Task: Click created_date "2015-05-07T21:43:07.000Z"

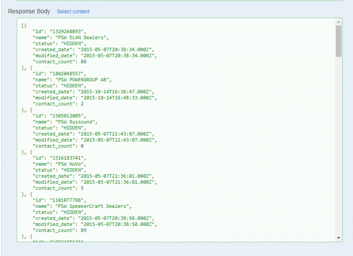Action: [115, 134]
